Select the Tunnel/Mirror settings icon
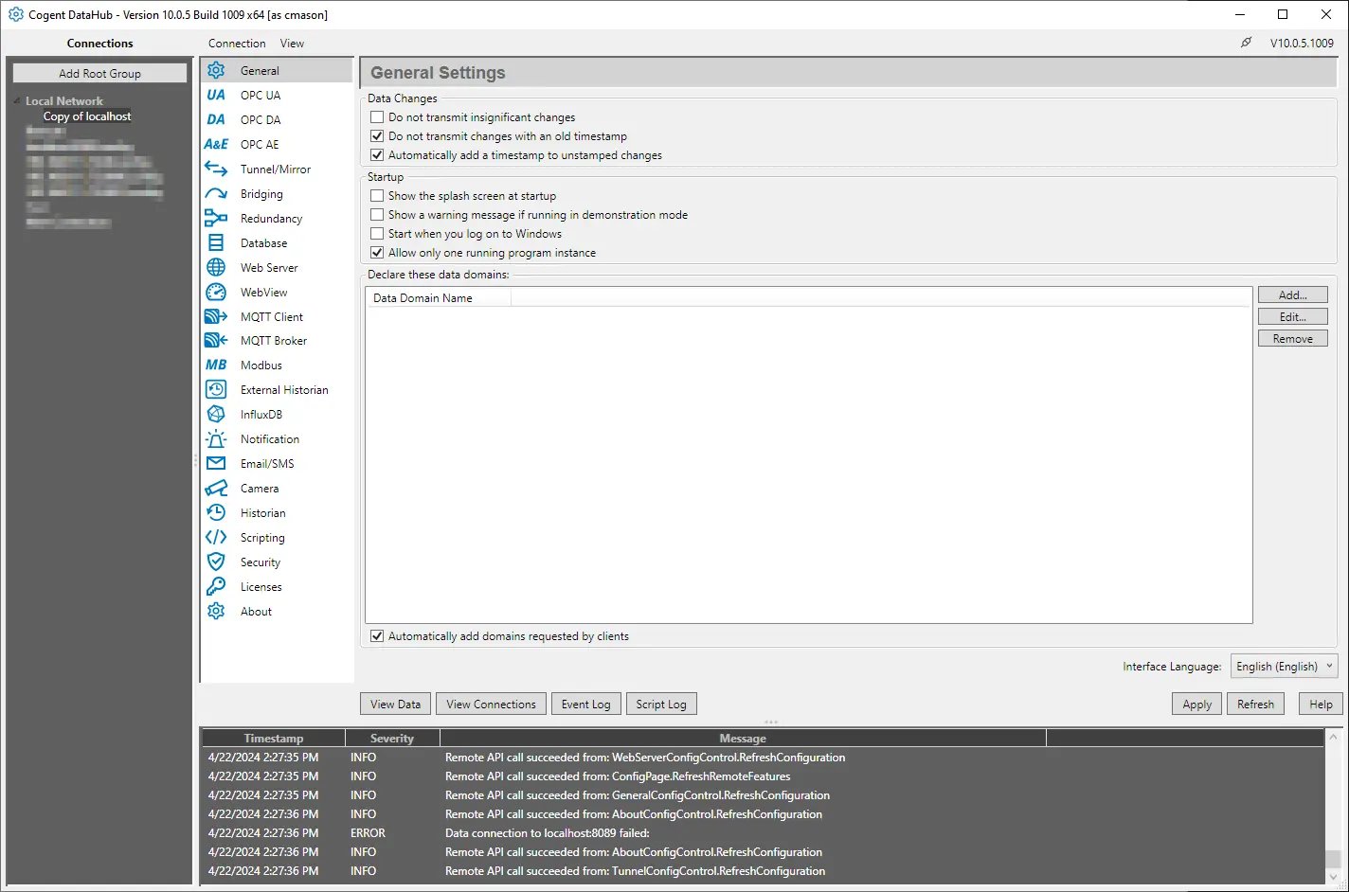The height and width of the screenshot is (892, 1349). tap(276, 169)
